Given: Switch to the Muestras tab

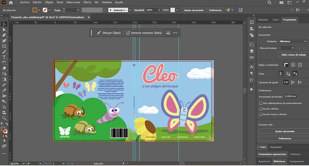Looking at the screenshot, I should tap(263, 20).
